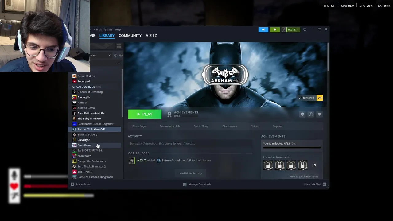Open the Help menu
The image size is (393, 221).
point(118,30)
